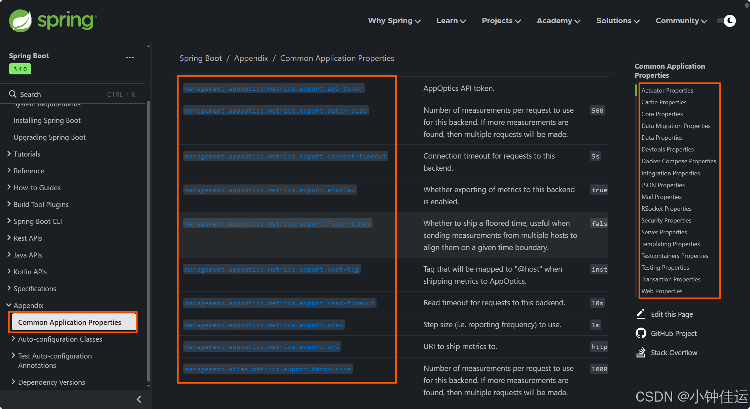Jump to Devtools Properties section
This screenshot has height=409, width=750.
[x=668, y=149]
